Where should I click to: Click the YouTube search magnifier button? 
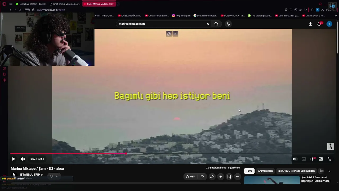click(x=216, y=24)
